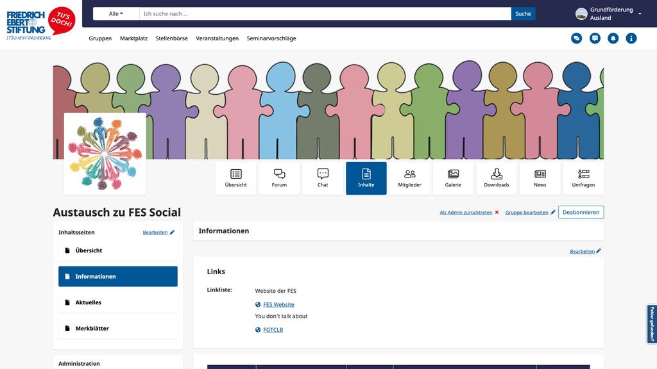Open the Grundförderung Ausland user menu

608,13
